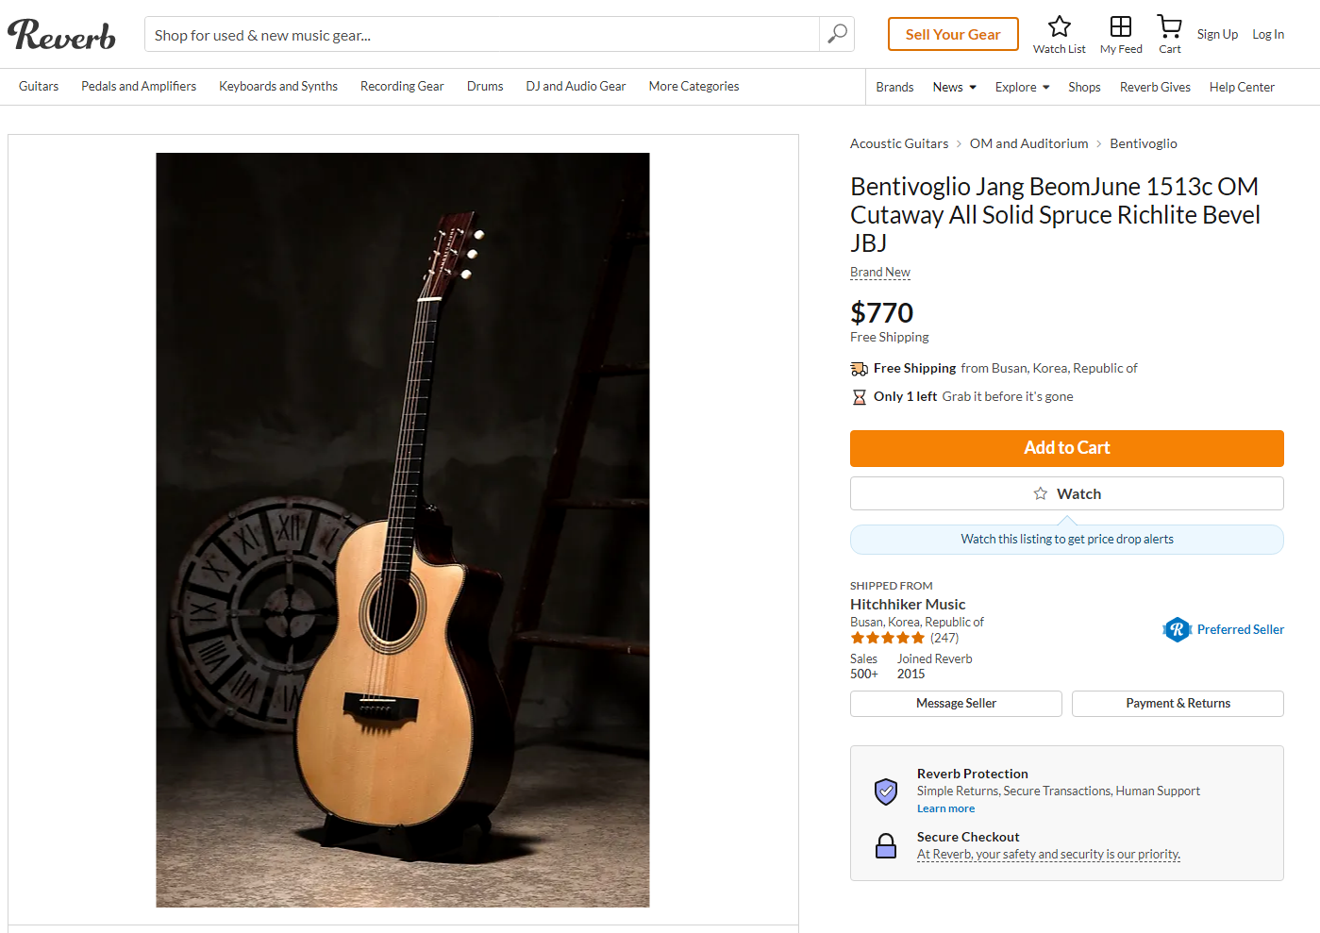Open the shopping Cart icon
The image size is (1320, 933).
tap(1170, 26)
